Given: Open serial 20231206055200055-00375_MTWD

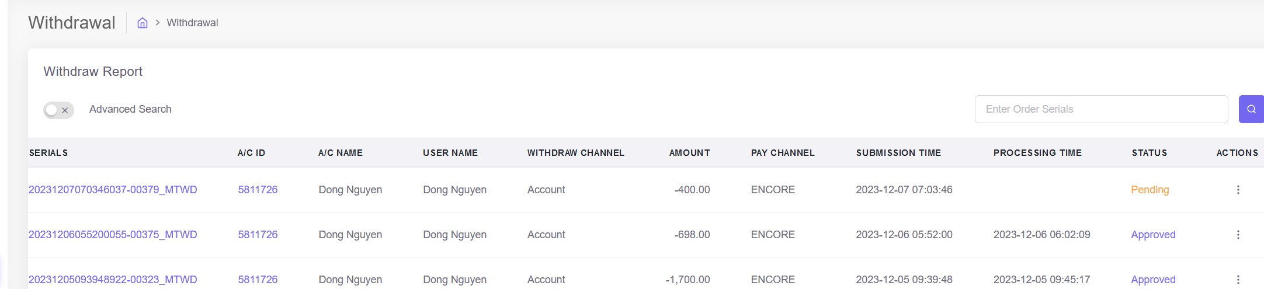Looking at the screenshot, I should pos(113,235).
